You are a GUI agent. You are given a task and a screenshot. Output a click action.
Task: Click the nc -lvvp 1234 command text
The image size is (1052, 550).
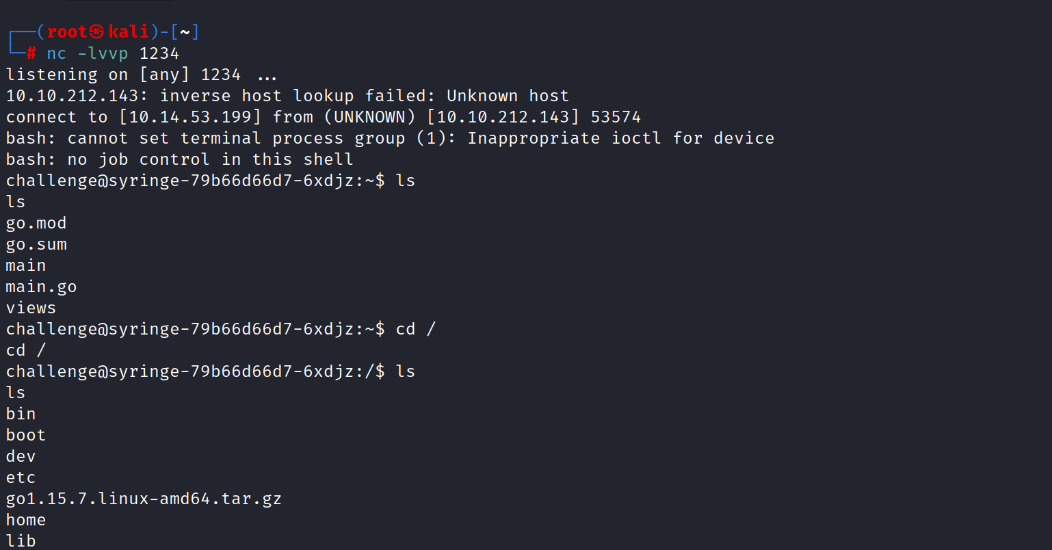point(113,53)
